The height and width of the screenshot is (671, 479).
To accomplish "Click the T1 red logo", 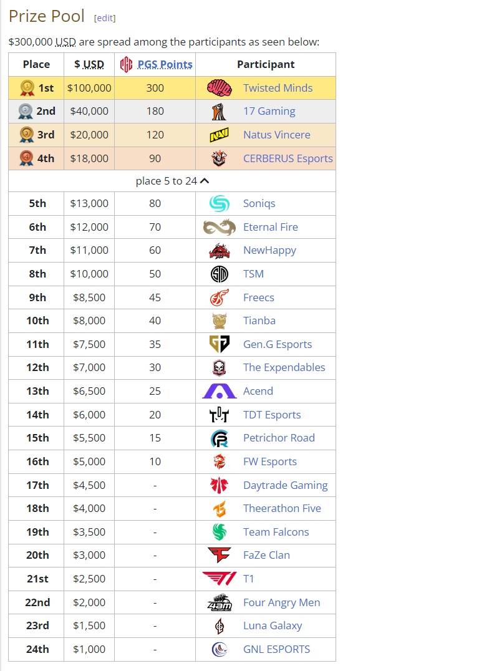I will (219, 579).
